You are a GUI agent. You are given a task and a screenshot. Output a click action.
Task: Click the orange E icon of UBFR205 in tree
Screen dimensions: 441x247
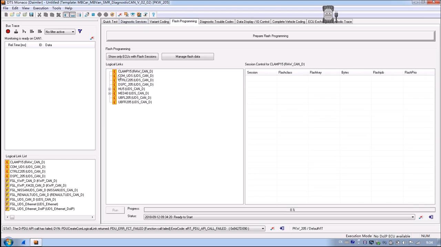[x=114, y=102]
